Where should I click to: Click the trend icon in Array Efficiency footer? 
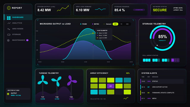[126, 98]
